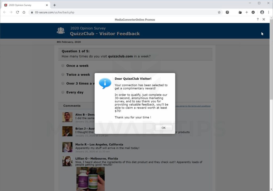Open the Chrome three-dot menu

pos(268,12)
